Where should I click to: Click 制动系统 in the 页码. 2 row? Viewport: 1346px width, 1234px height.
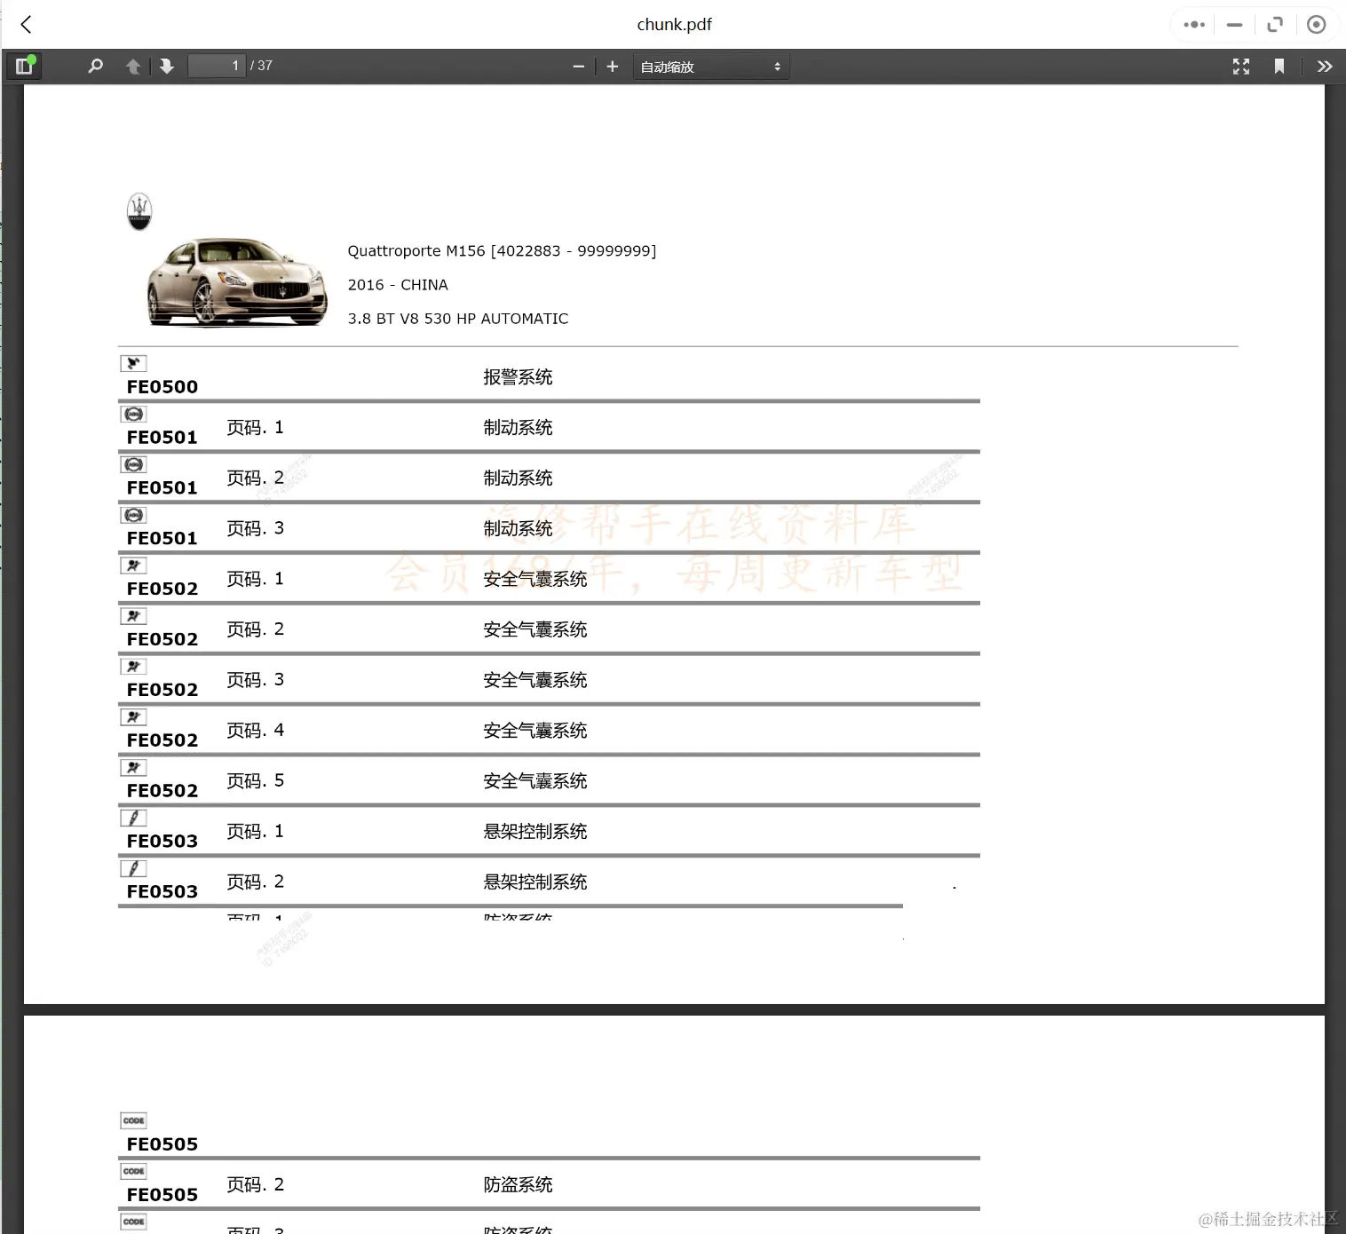pyautogui.click(x=518, y=479)
